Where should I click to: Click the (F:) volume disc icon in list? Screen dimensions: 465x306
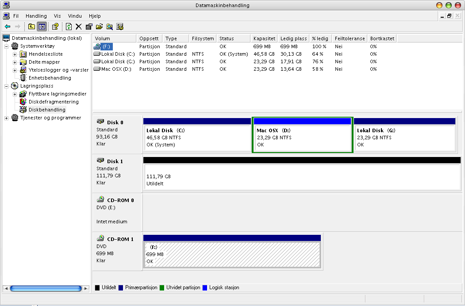(x=97, y=46)
